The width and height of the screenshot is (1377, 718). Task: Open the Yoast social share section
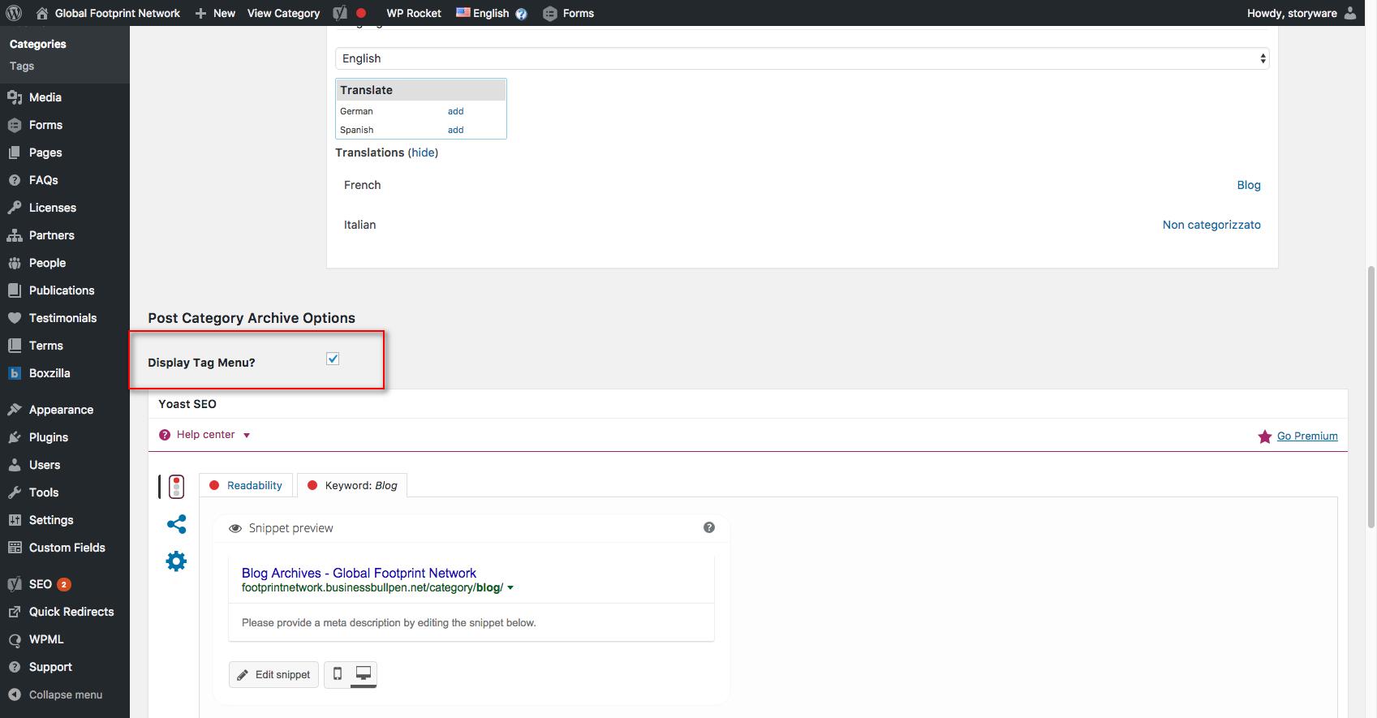coord(176,524)
